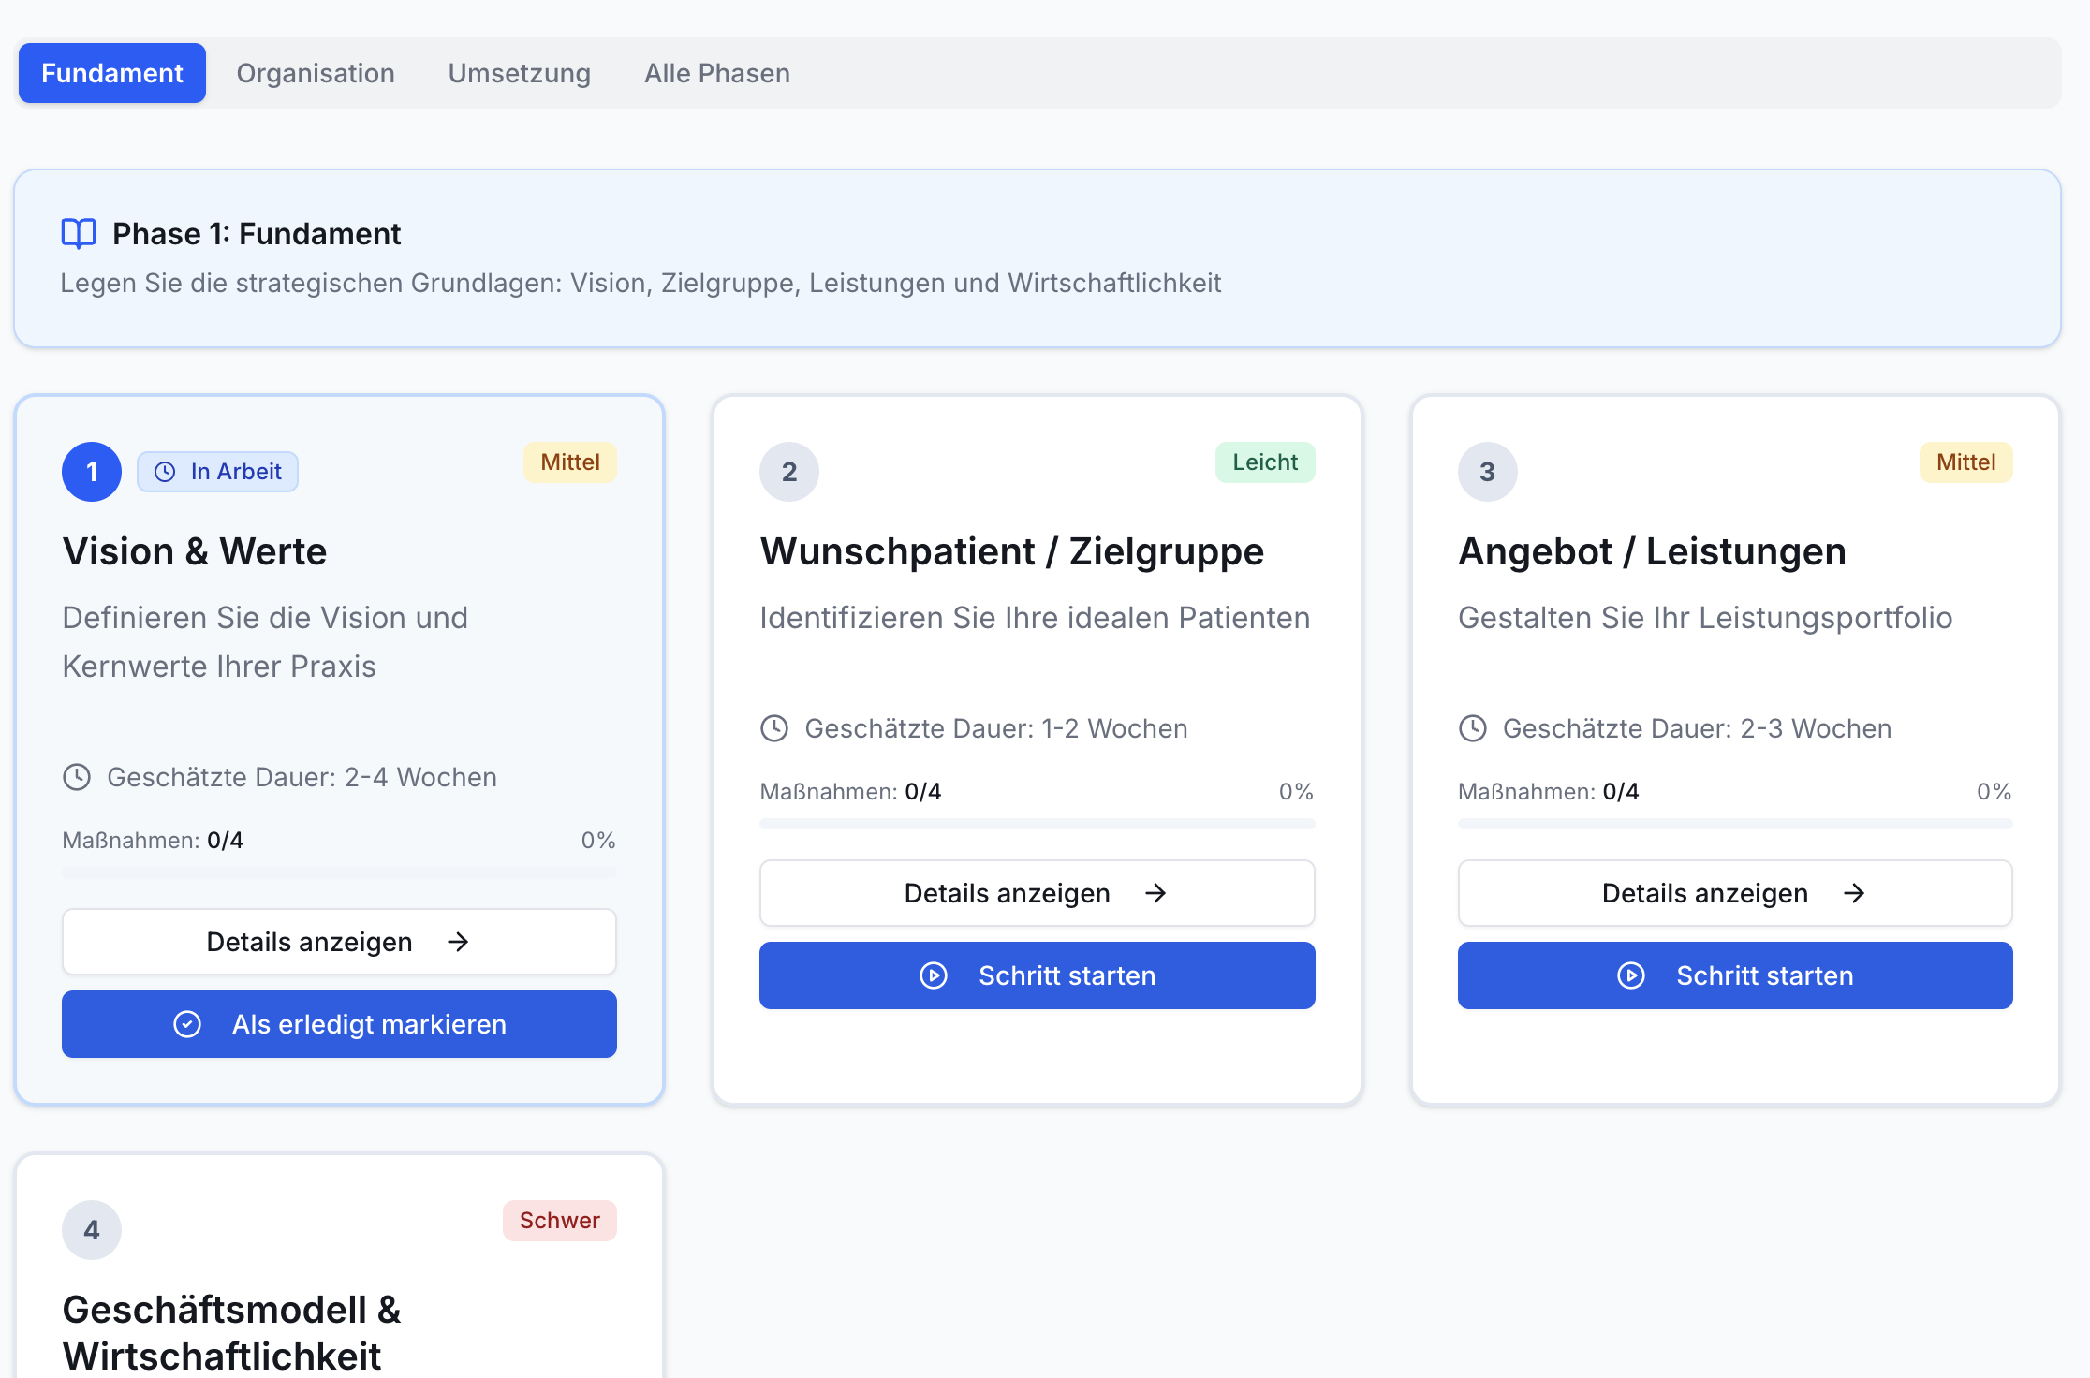
Task: Click the Phase 1: Fundament heading
Action: click(x=257, y=233)
